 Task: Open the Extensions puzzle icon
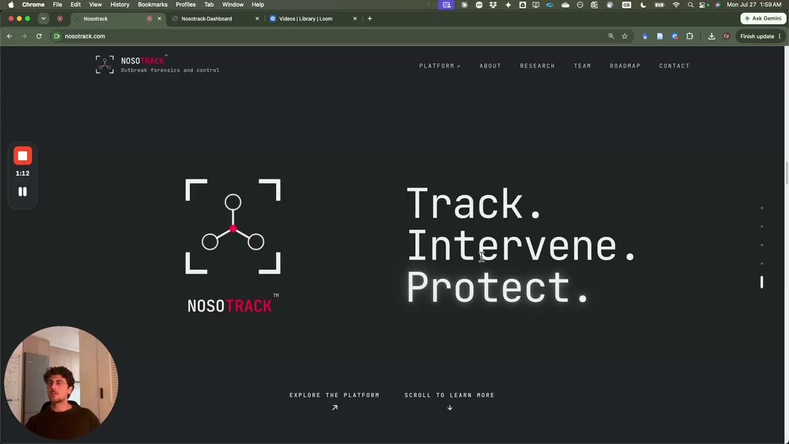tap(690, 36)
